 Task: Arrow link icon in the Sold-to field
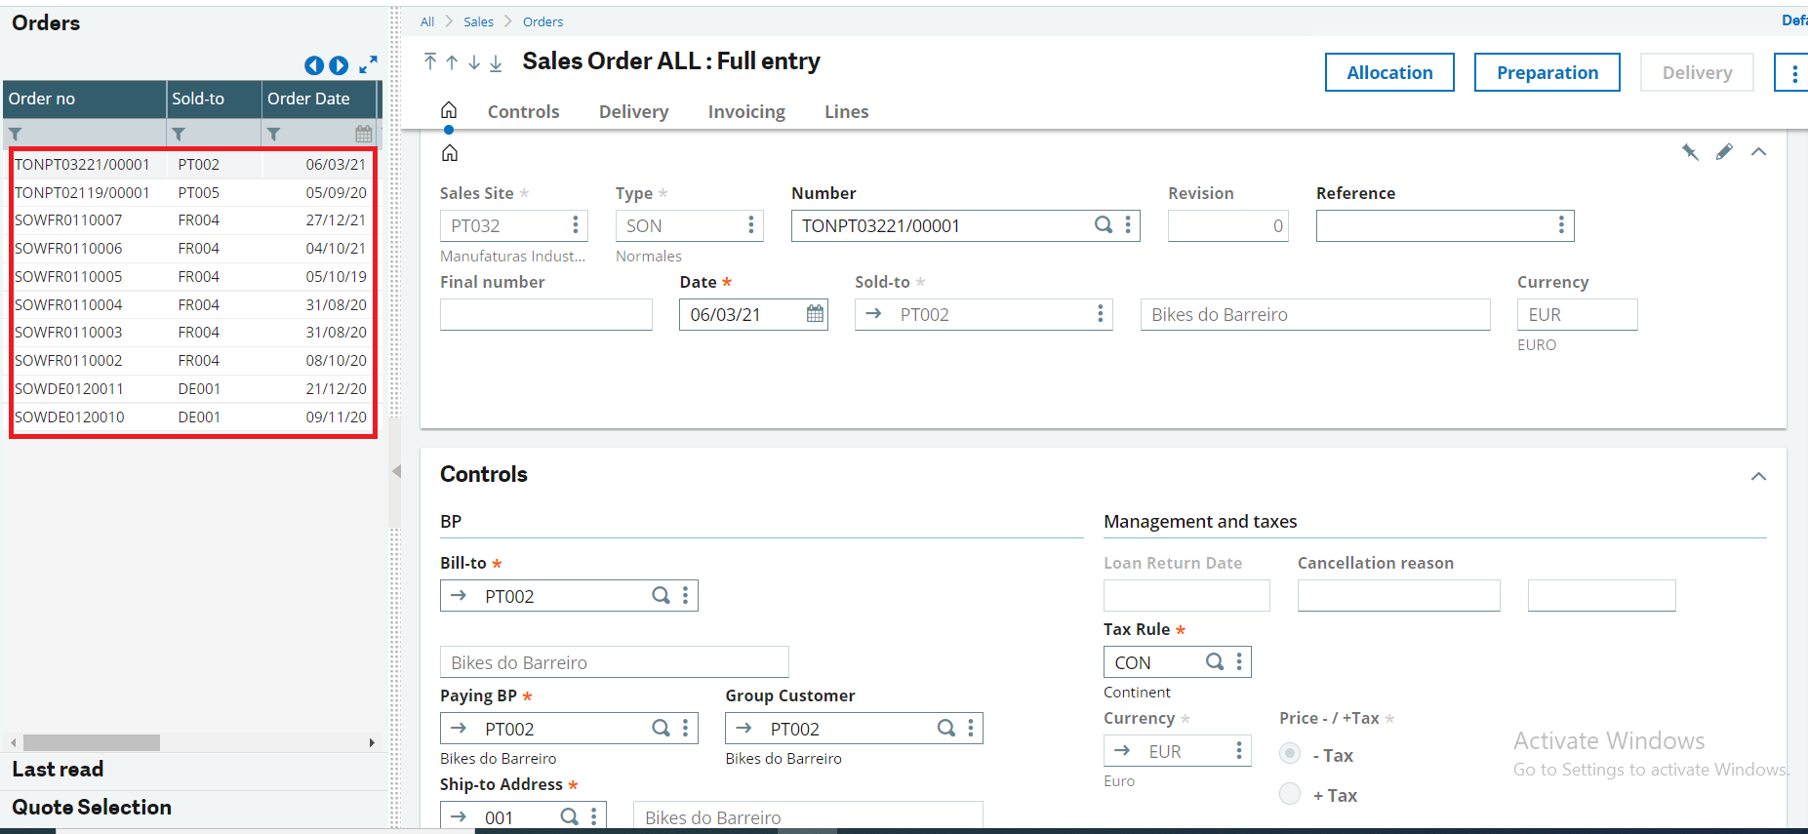874,314
